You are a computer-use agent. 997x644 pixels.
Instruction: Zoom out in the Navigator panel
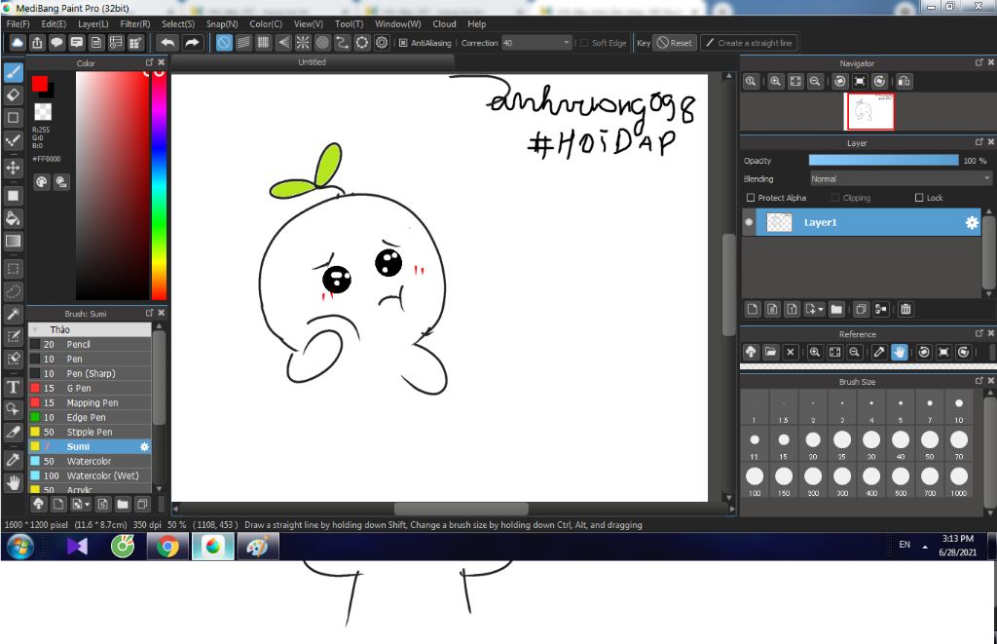(x=815, y=81)
